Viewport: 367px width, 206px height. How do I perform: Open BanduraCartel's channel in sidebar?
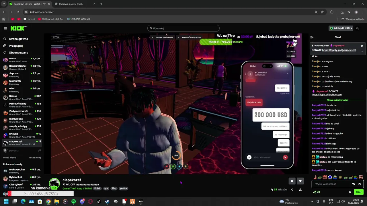pyautogui.click(x=22, y=68)
